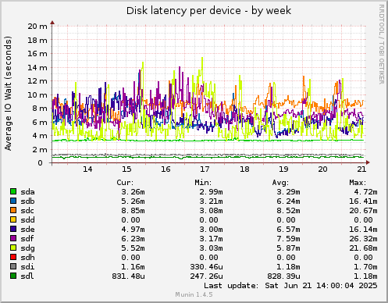This screenshot has height=303, width=388.
Task: Click the sdl legend label
Action: (x=27, y=276)
